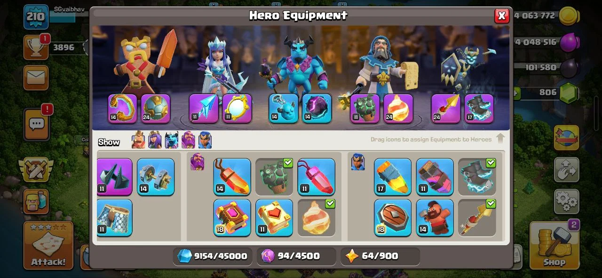Screen dimensions: 602x278
Task: Toggle the Barbarian King show filter
Action: (138, 140)
